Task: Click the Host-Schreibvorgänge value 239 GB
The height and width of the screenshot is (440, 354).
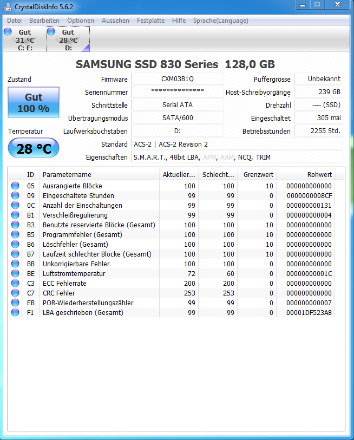Action: [318, 92]
